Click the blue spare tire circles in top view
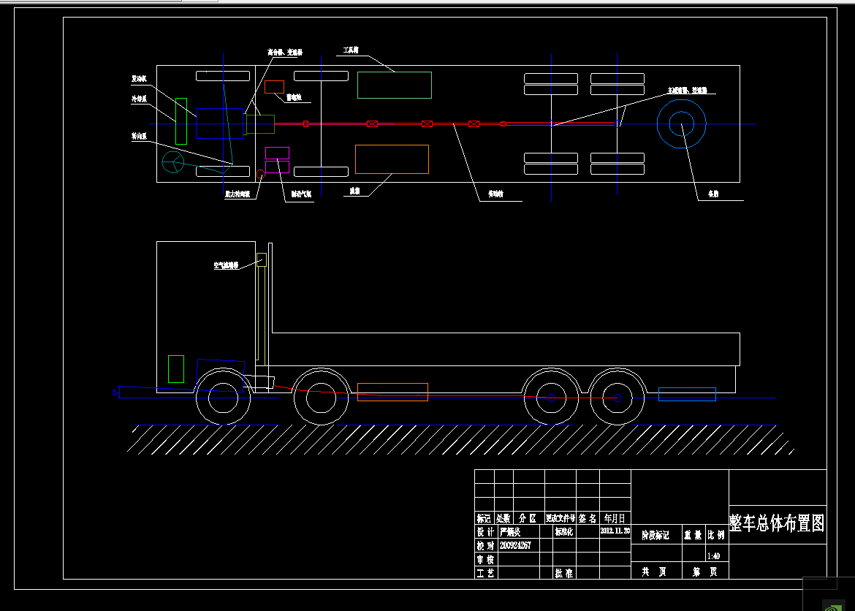Image resolution: width=855 pixels, height=611 pixels. point(681,124)
